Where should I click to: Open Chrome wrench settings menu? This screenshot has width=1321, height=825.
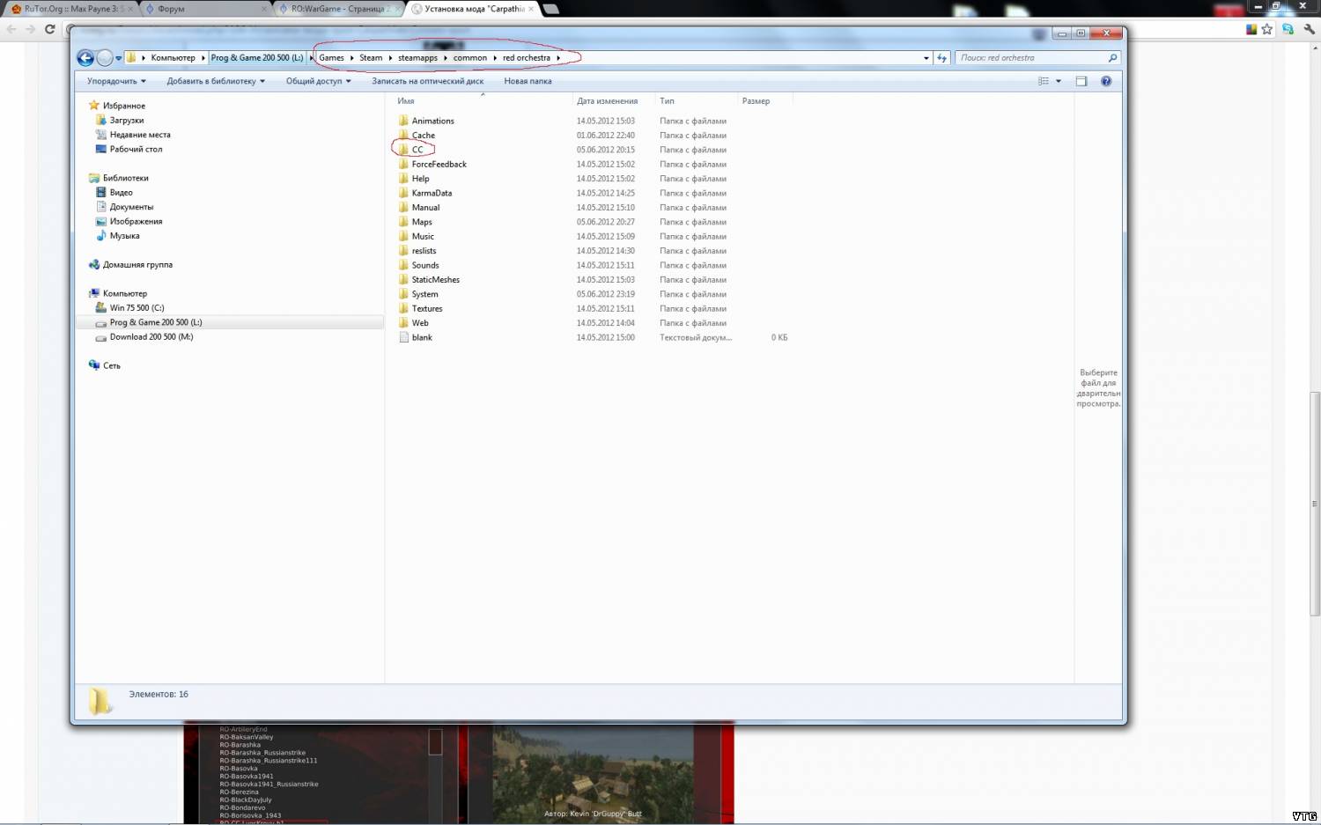[x=1309, y=29]
